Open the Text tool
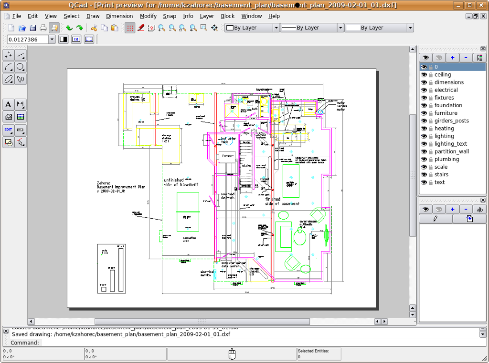Image resolution: width=489 pixels, height=363 pixels. pos(8,104)
